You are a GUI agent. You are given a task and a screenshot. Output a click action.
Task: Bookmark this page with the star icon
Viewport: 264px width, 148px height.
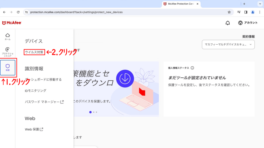(229, 12)
